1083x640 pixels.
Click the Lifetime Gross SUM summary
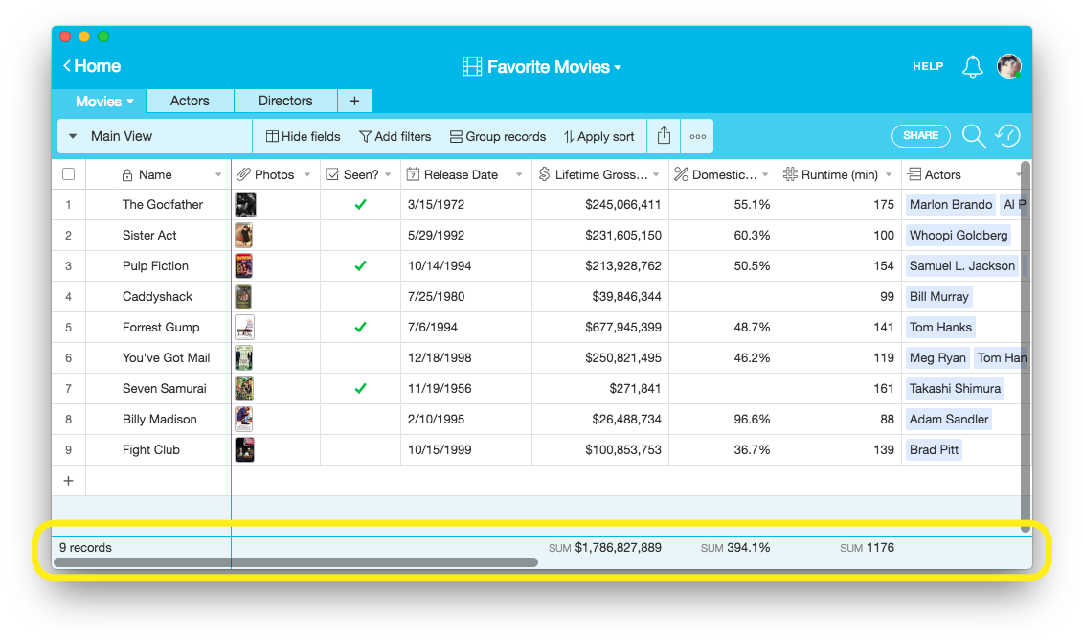[605, 547]
